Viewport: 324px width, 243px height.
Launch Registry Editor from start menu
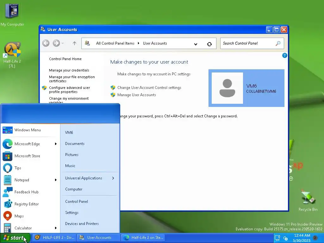[x=30, y=204]
